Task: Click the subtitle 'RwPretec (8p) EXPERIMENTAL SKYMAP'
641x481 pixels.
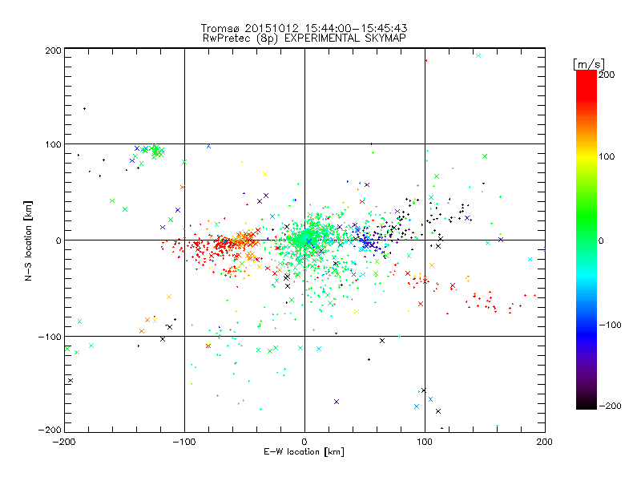Action: 304,38
